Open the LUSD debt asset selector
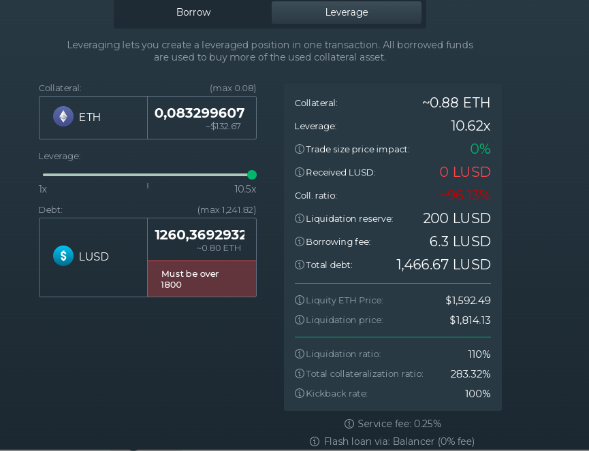This screenshot has width=589, height=451. tap(93, 257)
